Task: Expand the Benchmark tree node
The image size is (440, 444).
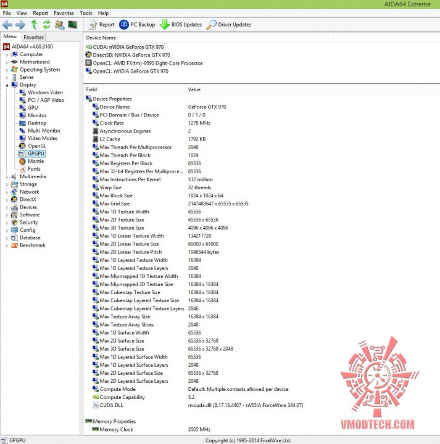Action: (x=7, y=245)
